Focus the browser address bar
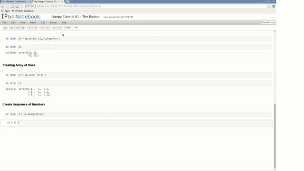The height and width of the screenshot is (171, 304). (x=143, y=6)
